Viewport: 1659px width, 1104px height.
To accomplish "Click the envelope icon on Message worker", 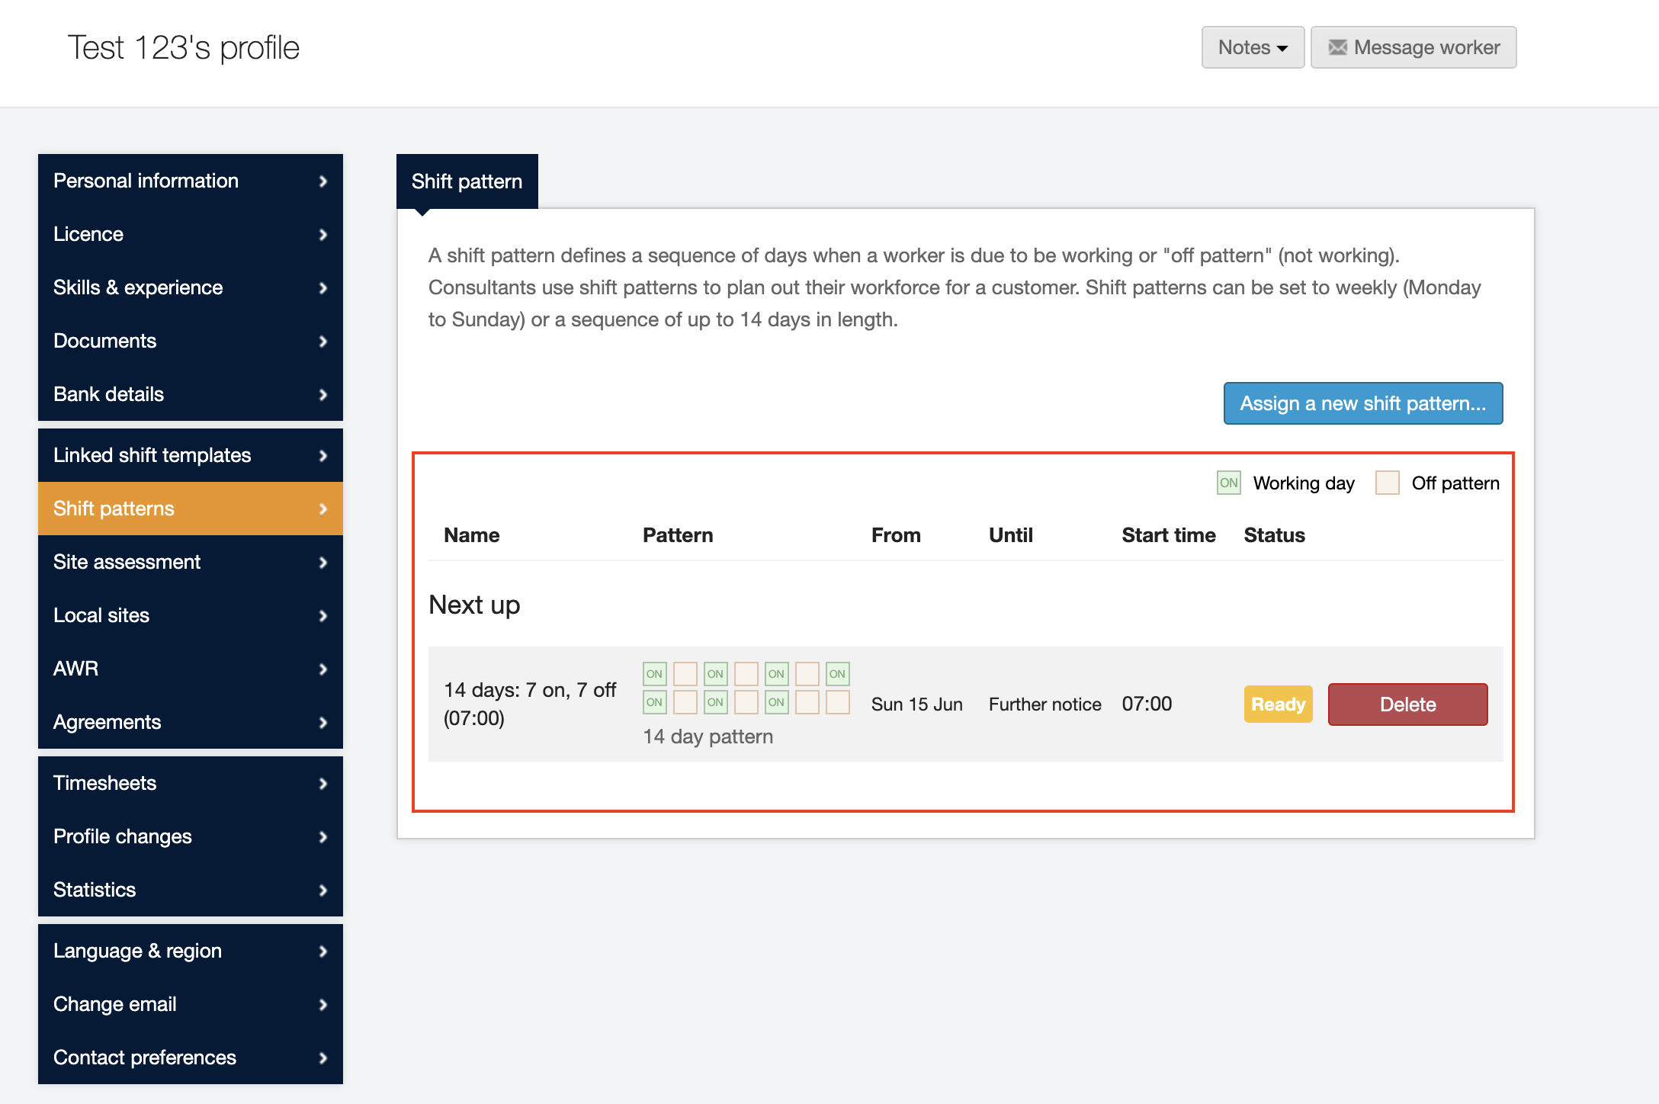I will tap(1337, 47).
